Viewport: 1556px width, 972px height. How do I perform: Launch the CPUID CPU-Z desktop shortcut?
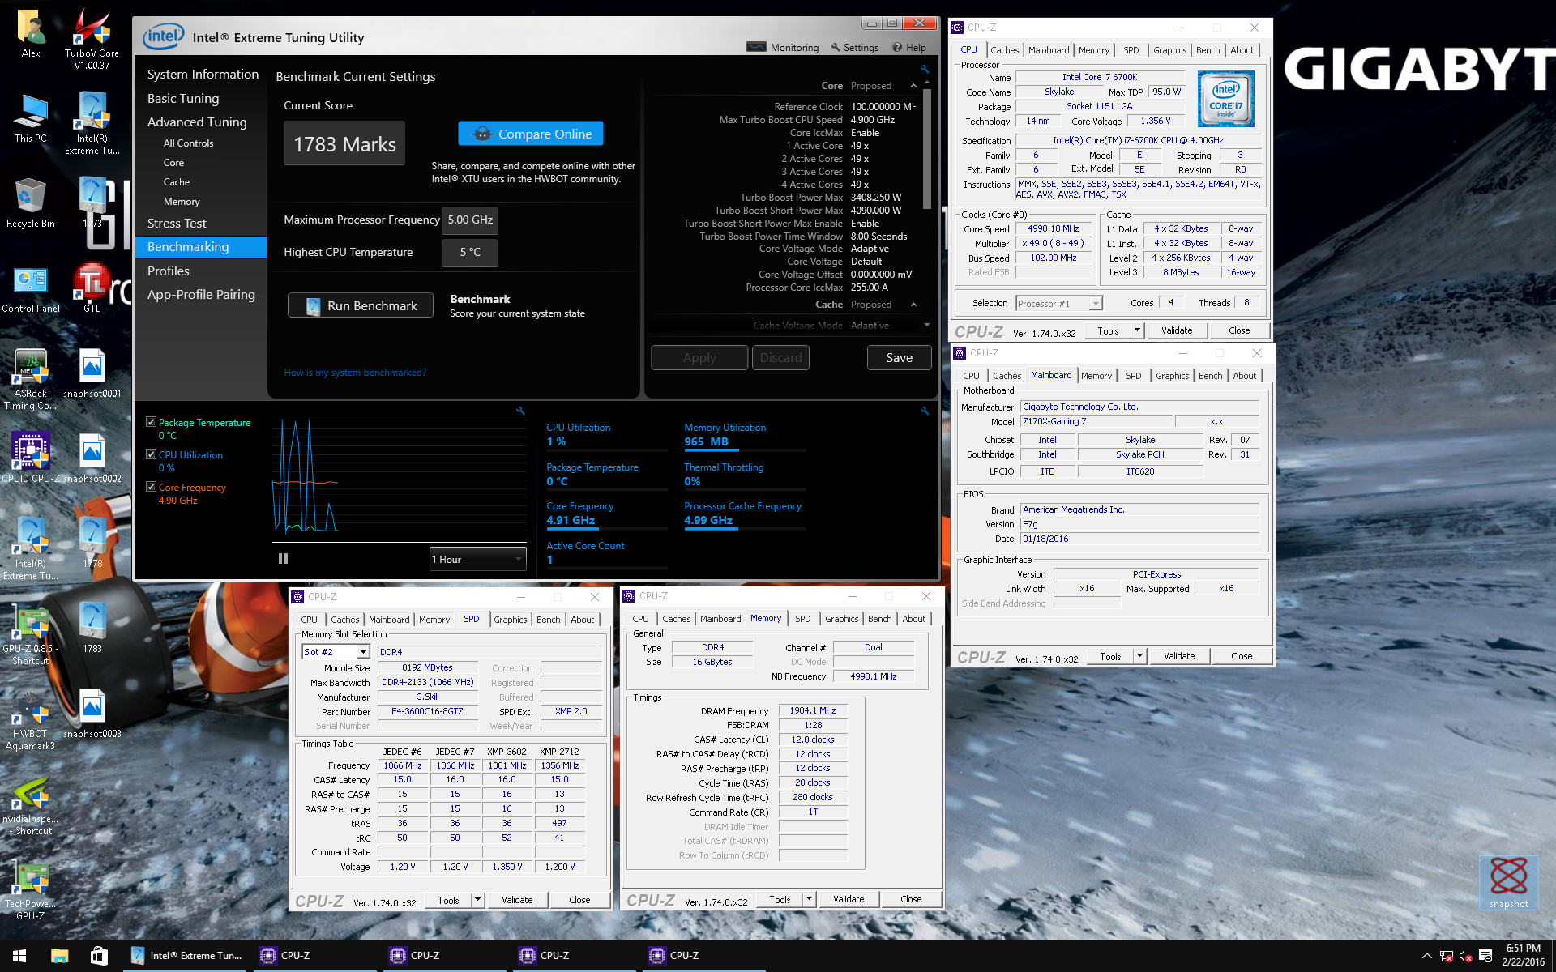(31, 459)
